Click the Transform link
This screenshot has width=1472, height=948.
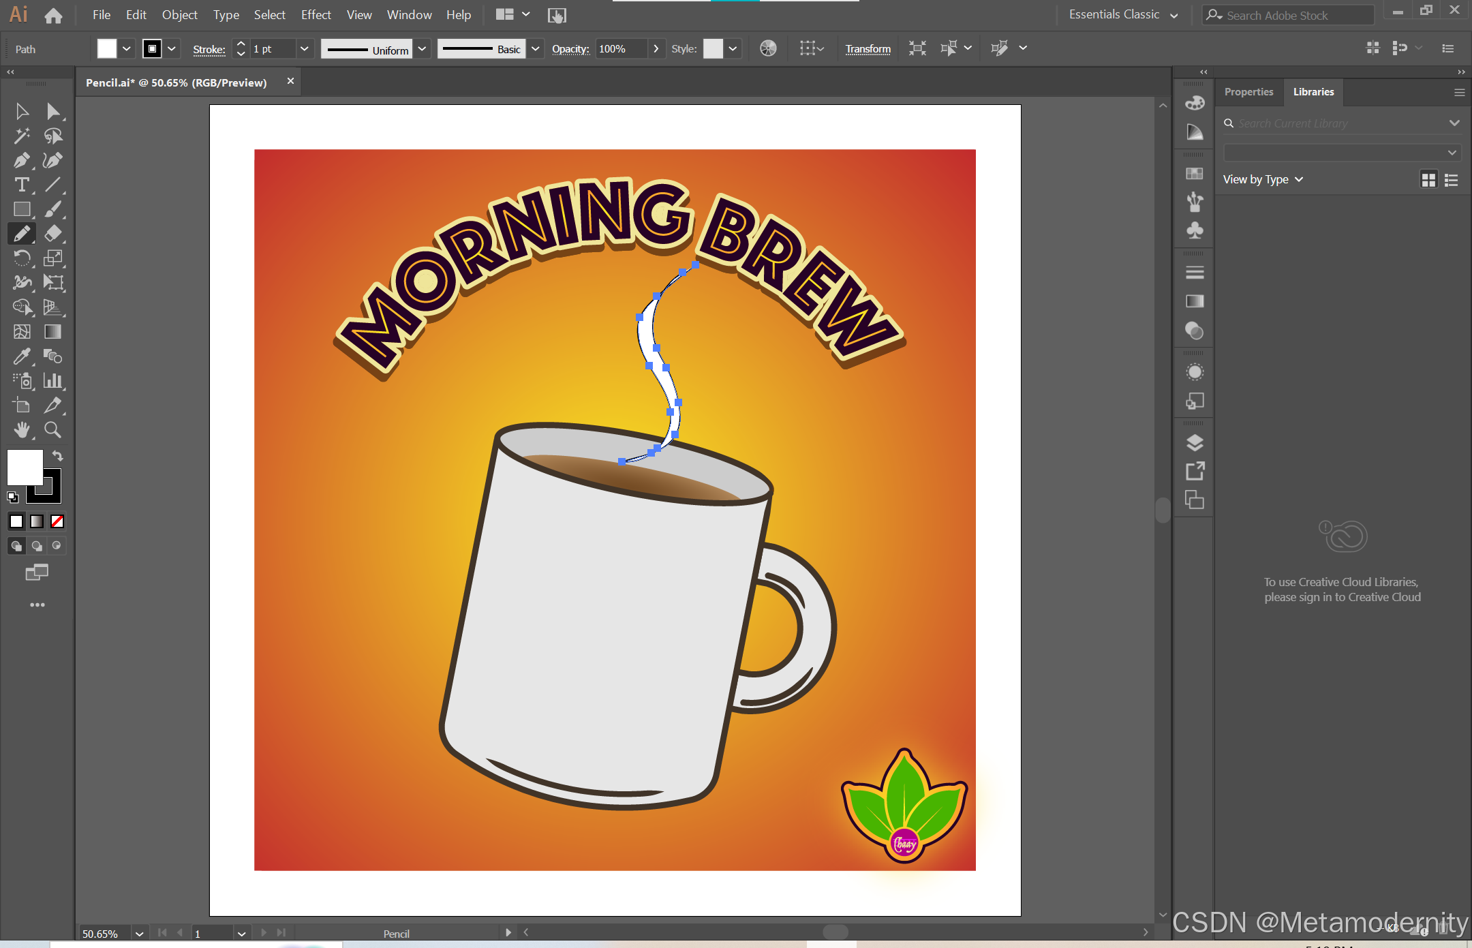pos(868,49)
